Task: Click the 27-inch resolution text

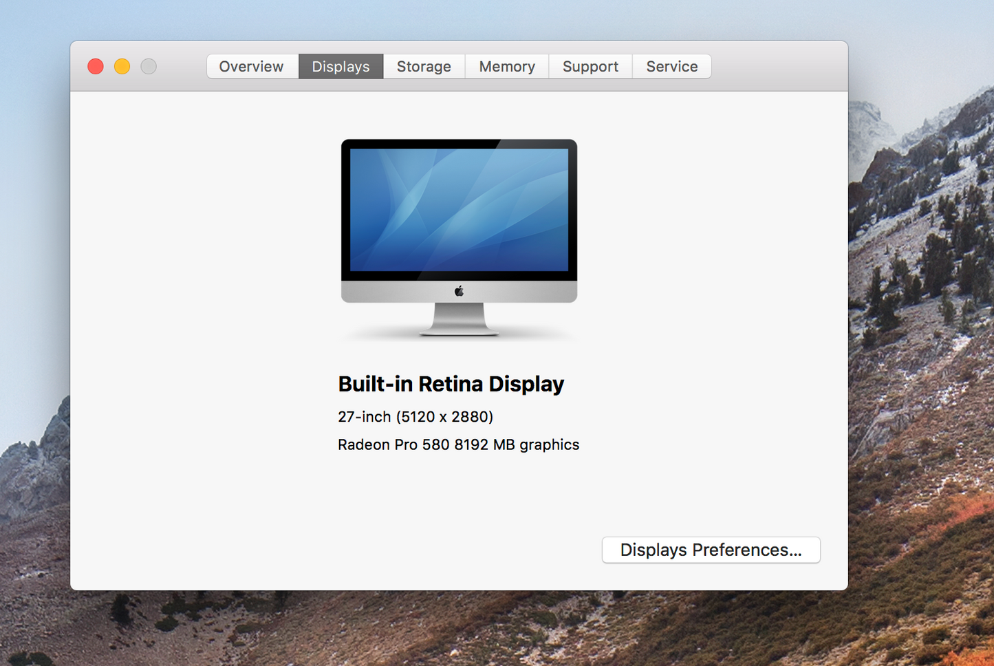Action: (x=415, y=416)
